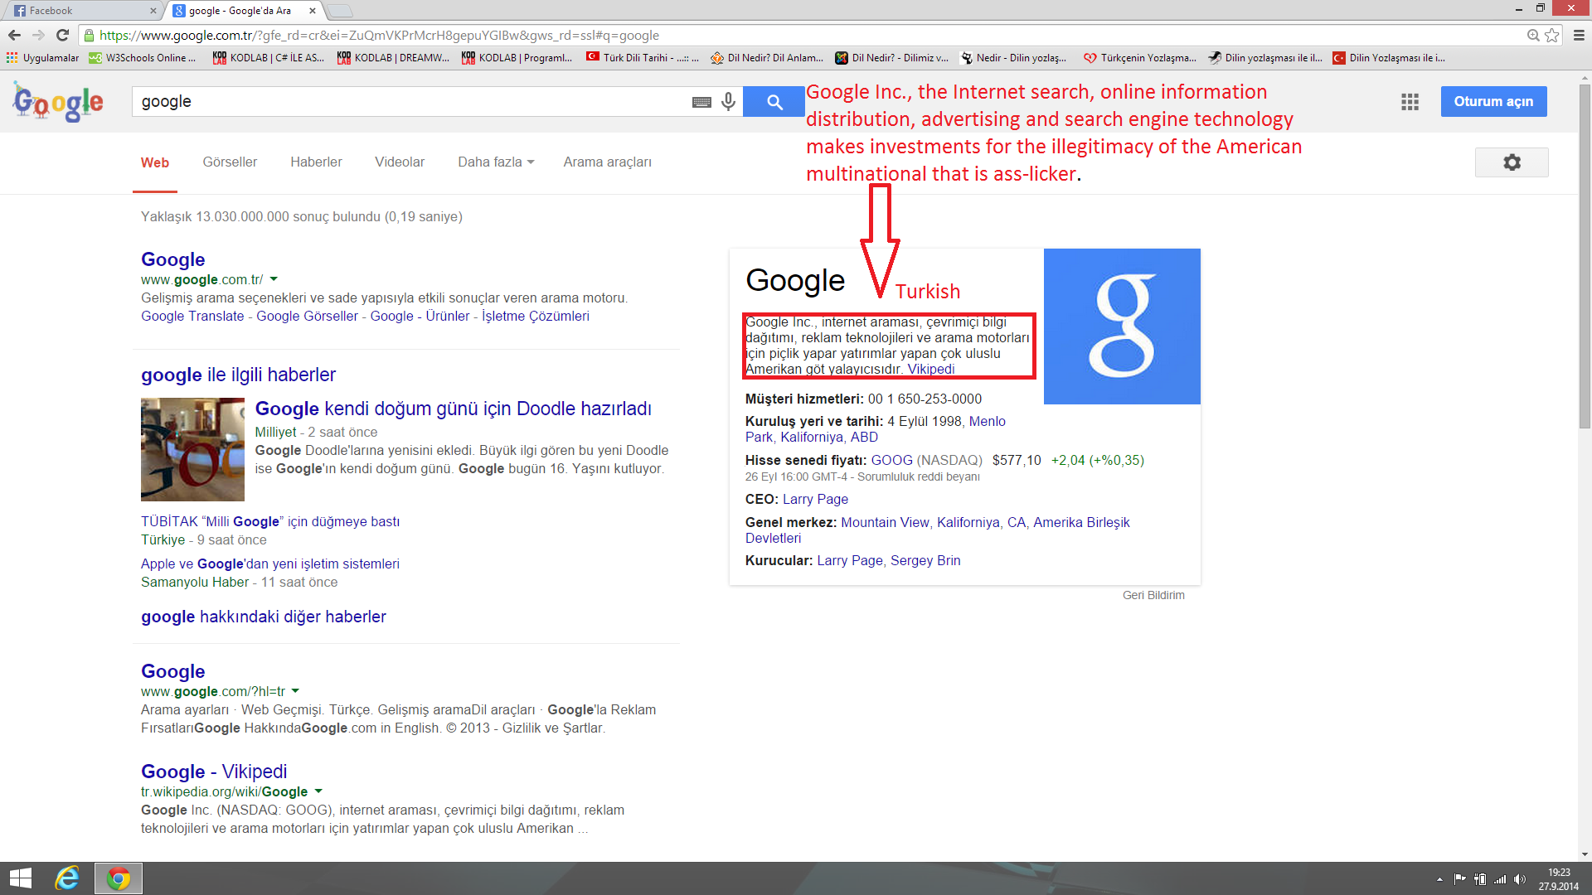Start voice search with microphone icon

click(728, 101)
